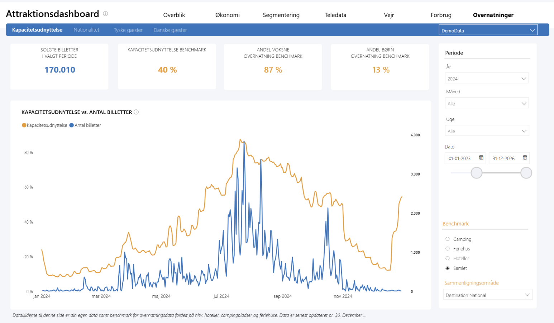Open the Destination National comparison dropdown

coord(488,295)
